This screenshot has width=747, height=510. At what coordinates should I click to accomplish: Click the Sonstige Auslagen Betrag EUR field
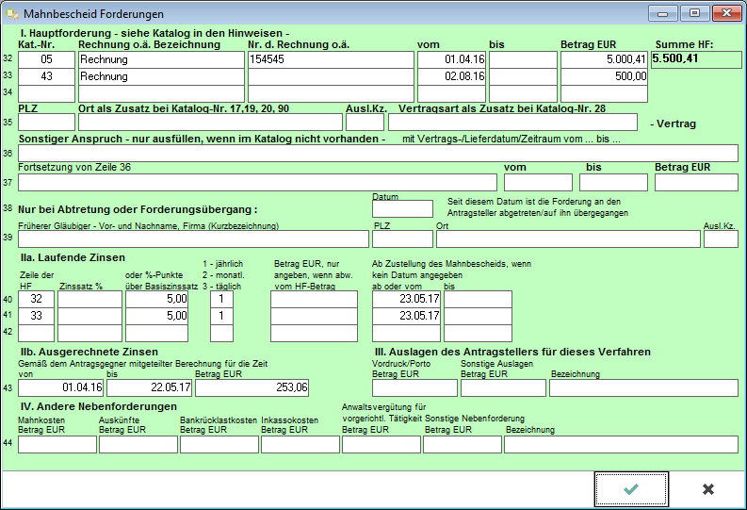pyautogui.click(x=503, y=388)
